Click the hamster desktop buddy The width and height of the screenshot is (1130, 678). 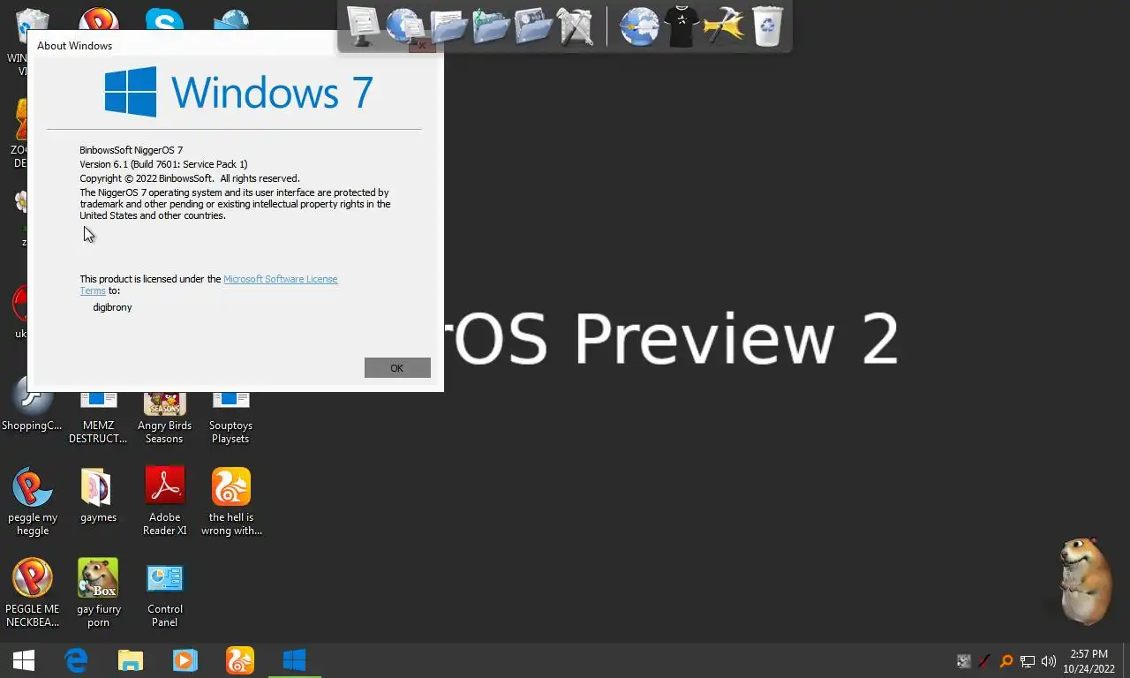(x=1084, y=580)
